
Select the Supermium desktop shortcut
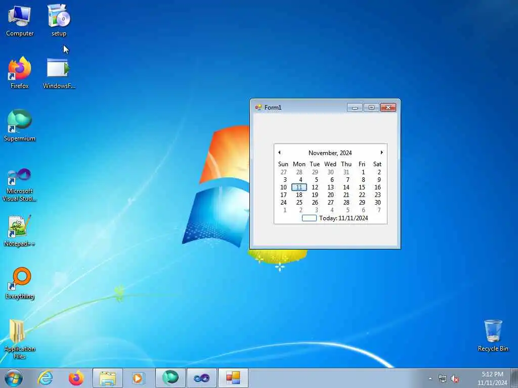(x=20, y=125)
